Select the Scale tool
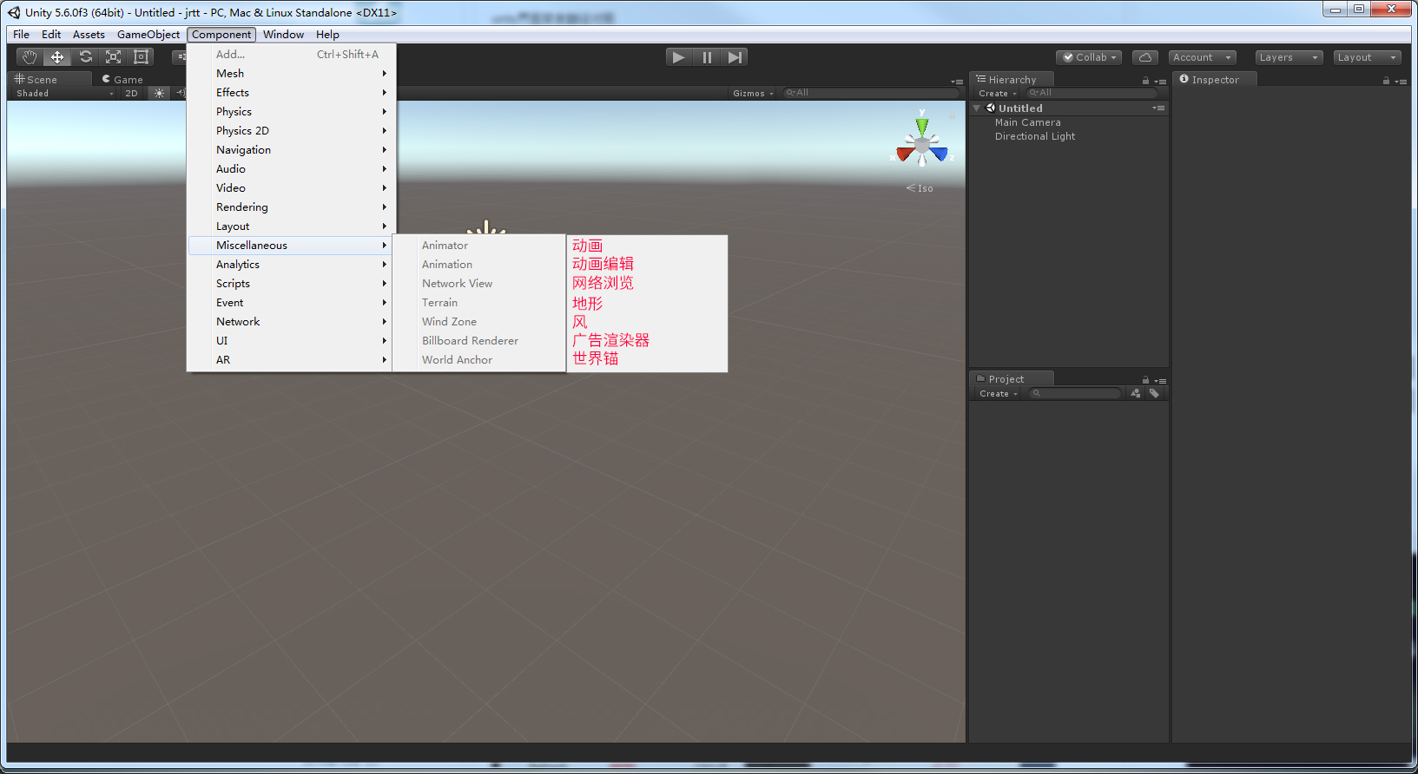The height and width of the screenshot is (774, 1418). click(113, 57)
